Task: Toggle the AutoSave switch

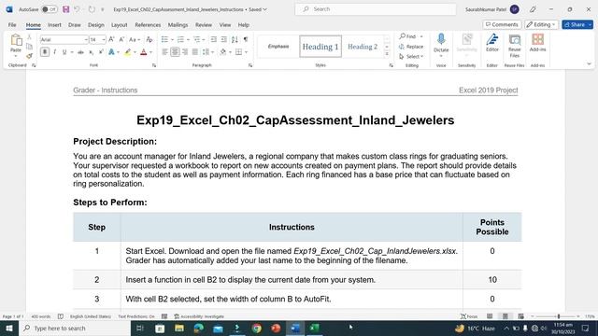Action: point(50,9)
